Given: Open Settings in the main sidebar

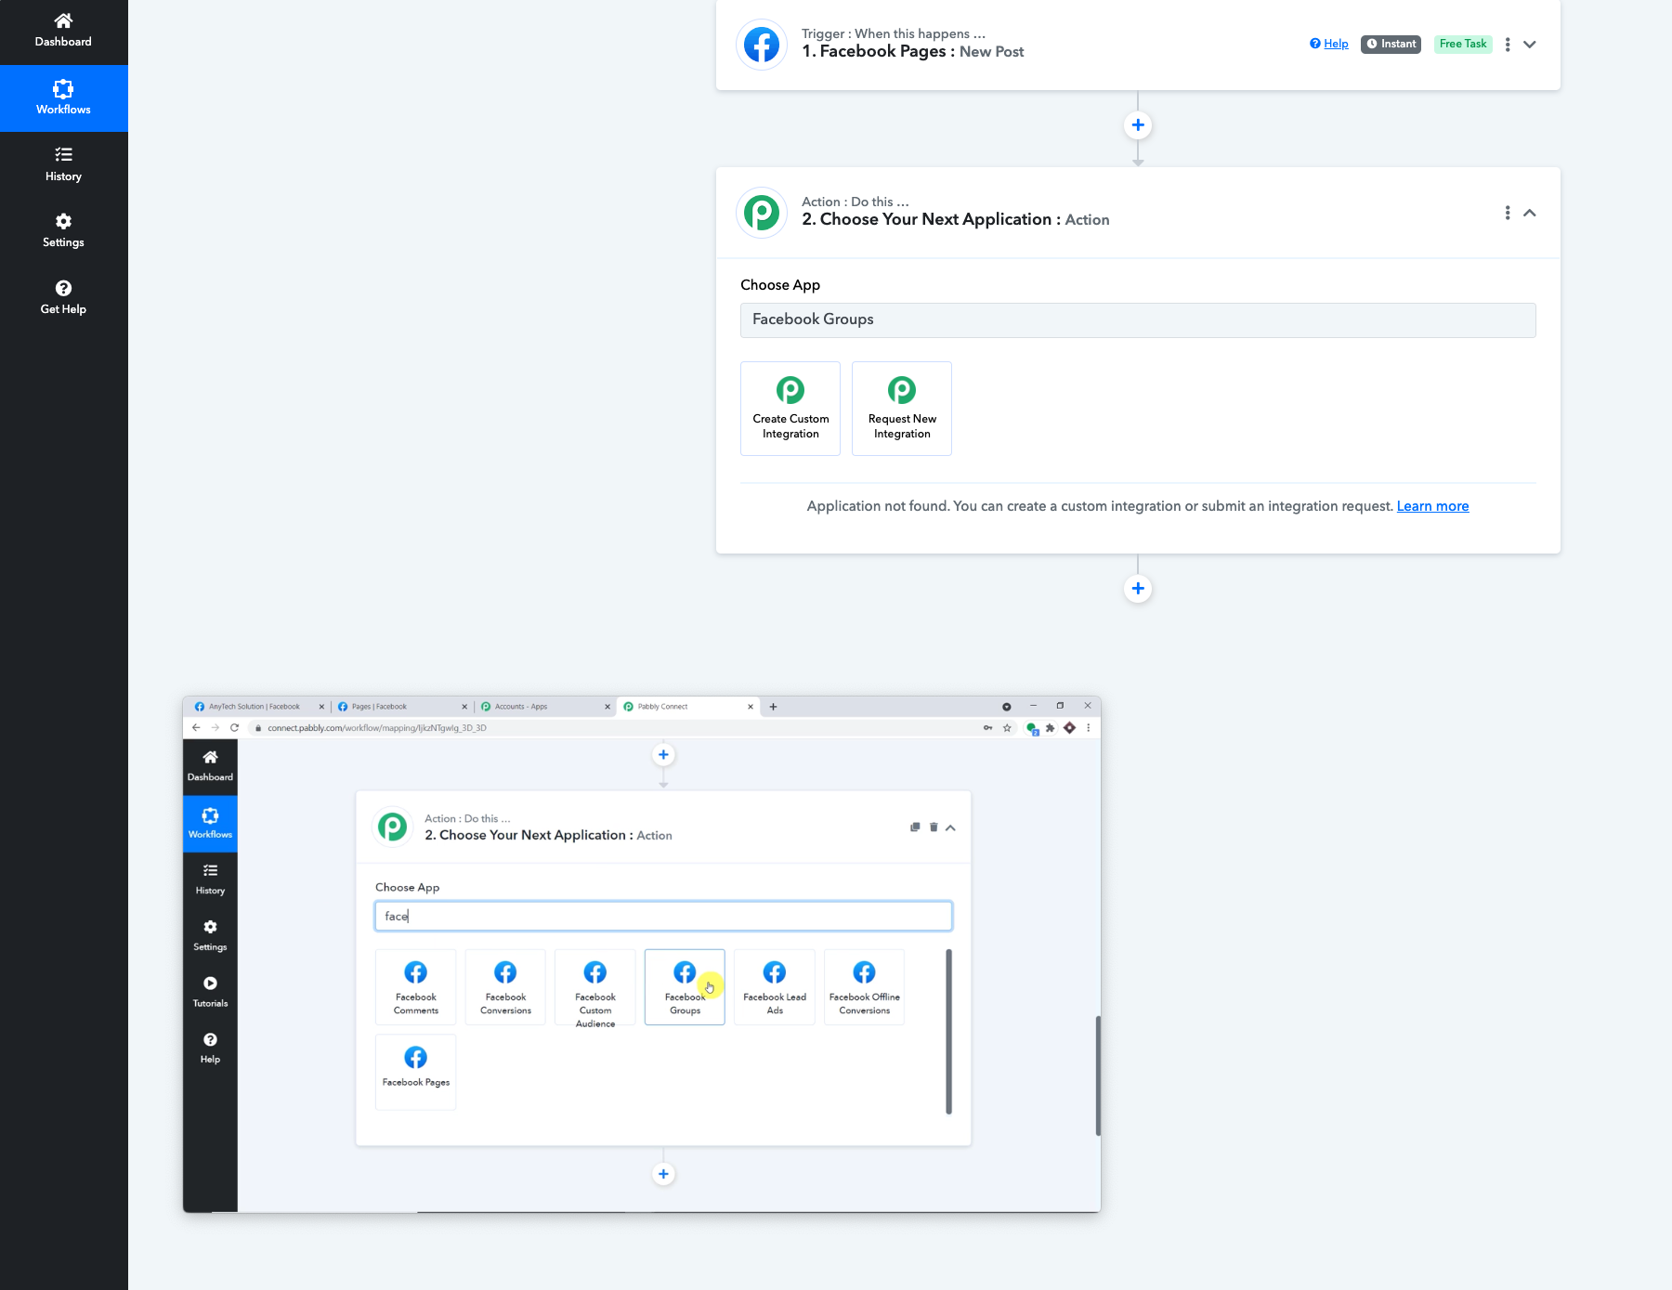Looking at the screenshot, I should 63,230.
